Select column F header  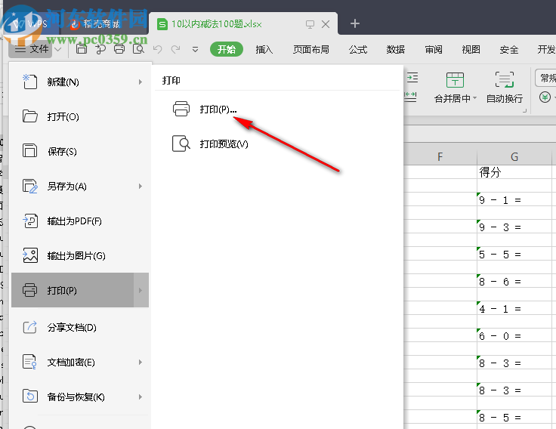(x=440, y=156)
